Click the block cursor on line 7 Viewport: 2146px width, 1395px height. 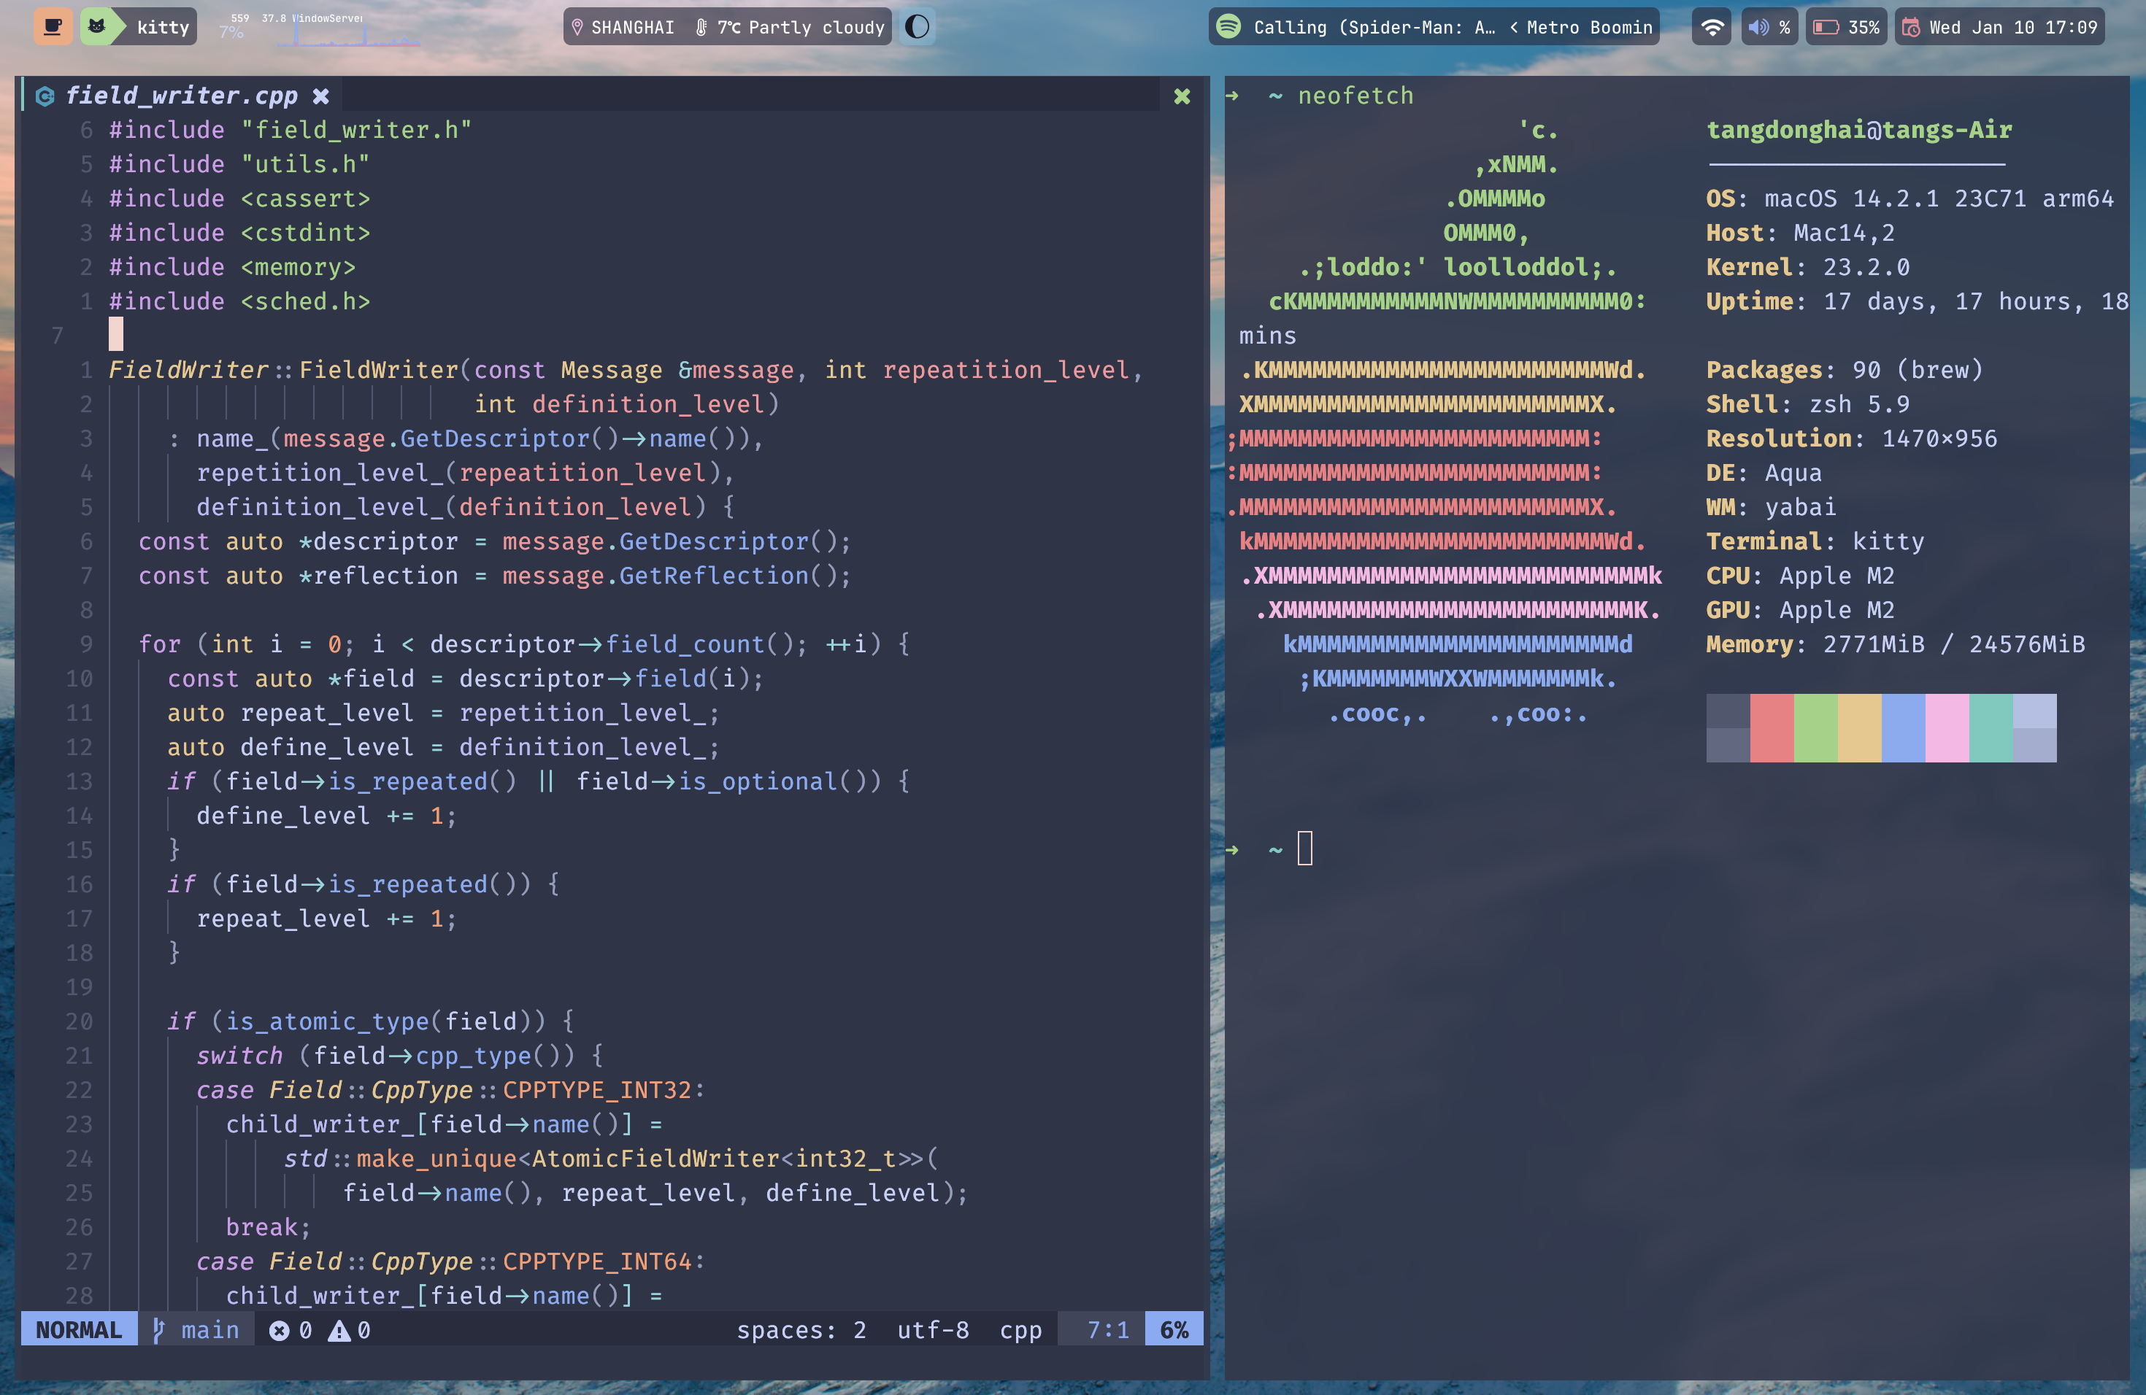click(x=116, y=334)
